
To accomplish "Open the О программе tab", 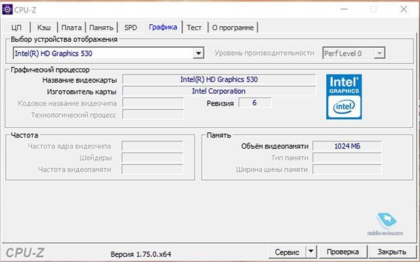I will coord(233,28).
